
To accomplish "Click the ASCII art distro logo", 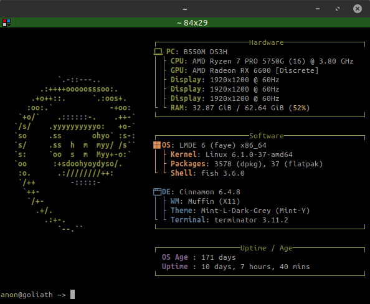I will coord(75,154).
